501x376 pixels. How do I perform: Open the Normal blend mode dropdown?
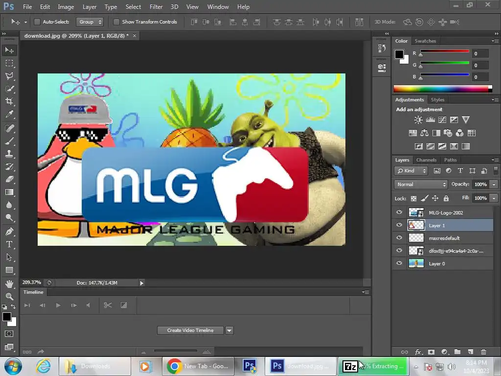click(x=421, y=185)
